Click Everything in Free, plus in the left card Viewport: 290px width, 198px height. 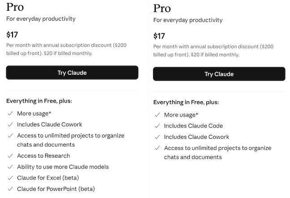39,101
